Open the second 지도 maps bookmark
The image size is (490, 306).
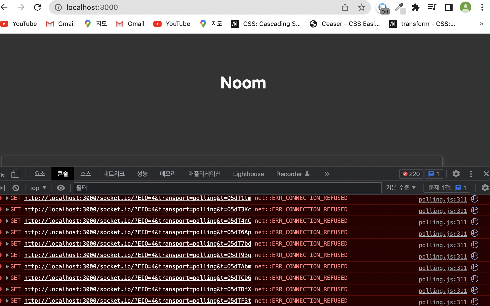pos(211,24)
